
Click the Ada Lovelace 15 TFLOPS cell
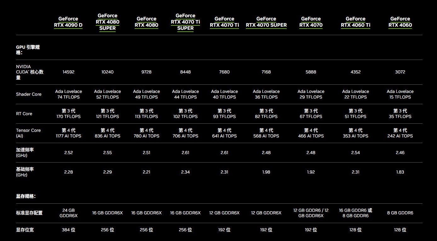coord(400,94)
